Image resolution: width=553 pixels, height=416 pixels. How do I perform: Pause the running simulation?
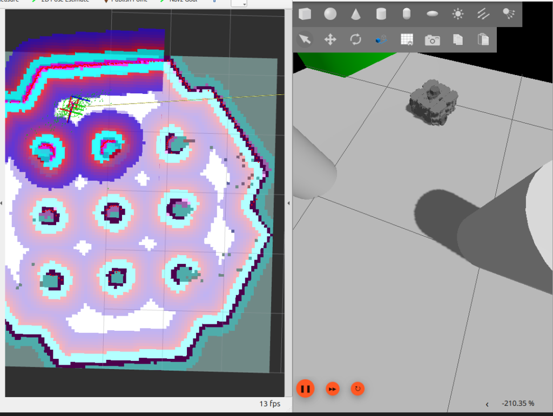pyautogui.click(x=305, y=388)
